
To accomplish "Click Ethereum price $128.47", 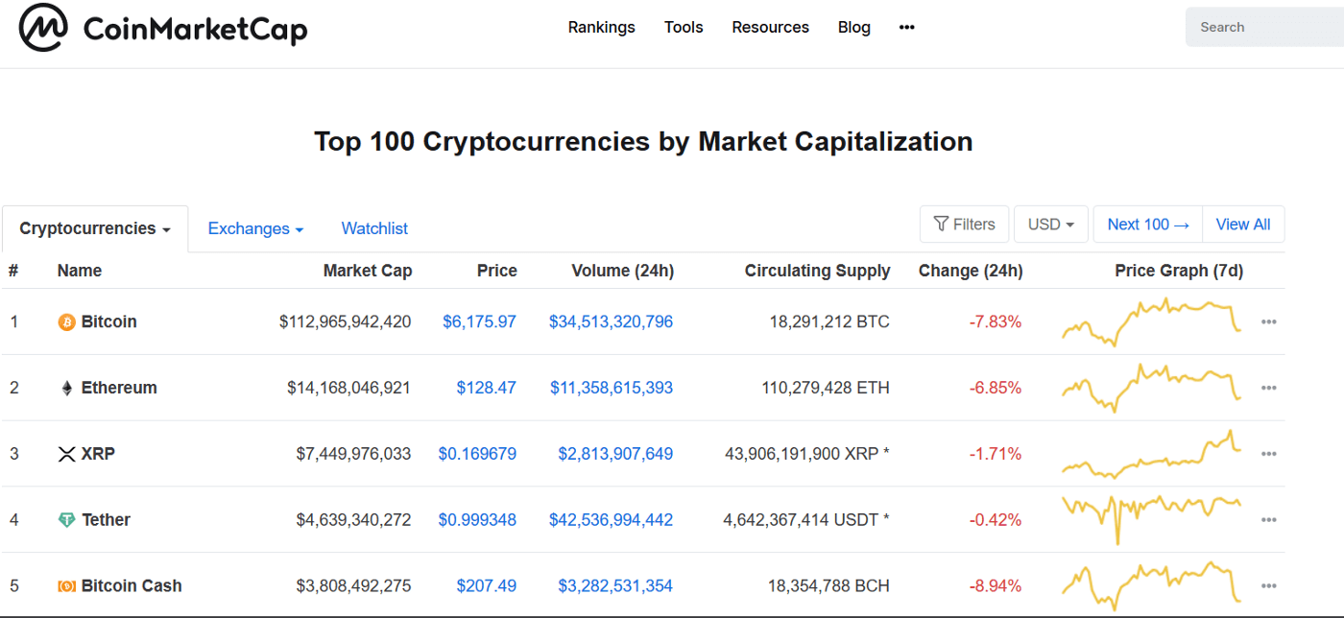I will 486,389.
